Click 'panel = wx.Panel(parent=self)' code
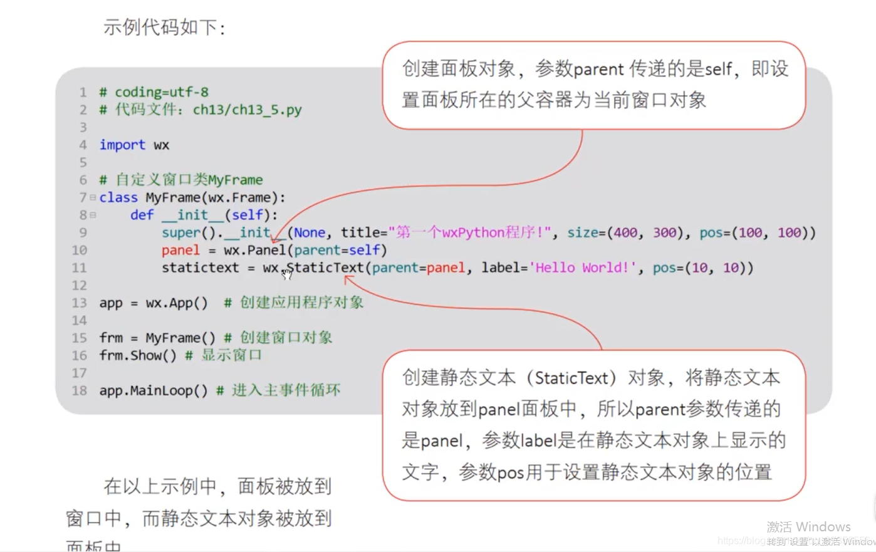 pyautogui.click(x=274, y=250)
